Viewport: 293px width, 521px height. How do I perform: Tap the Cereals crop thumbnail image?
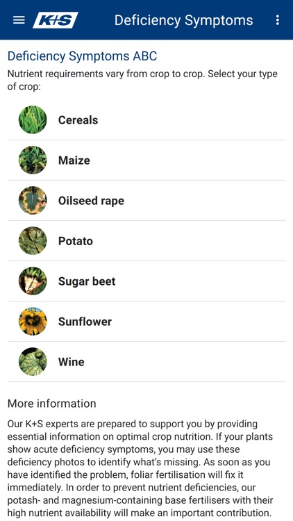tap(33, 120)
